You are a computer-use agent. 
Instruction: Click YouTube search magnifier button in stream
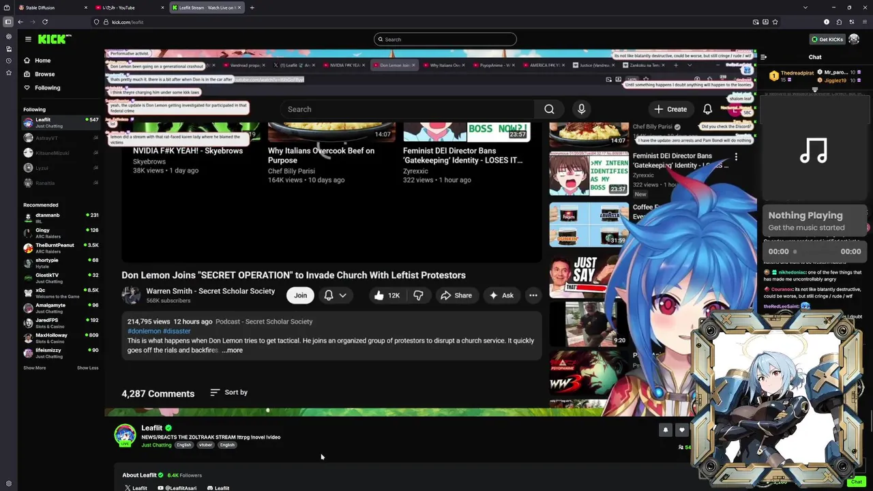[549, 109]
